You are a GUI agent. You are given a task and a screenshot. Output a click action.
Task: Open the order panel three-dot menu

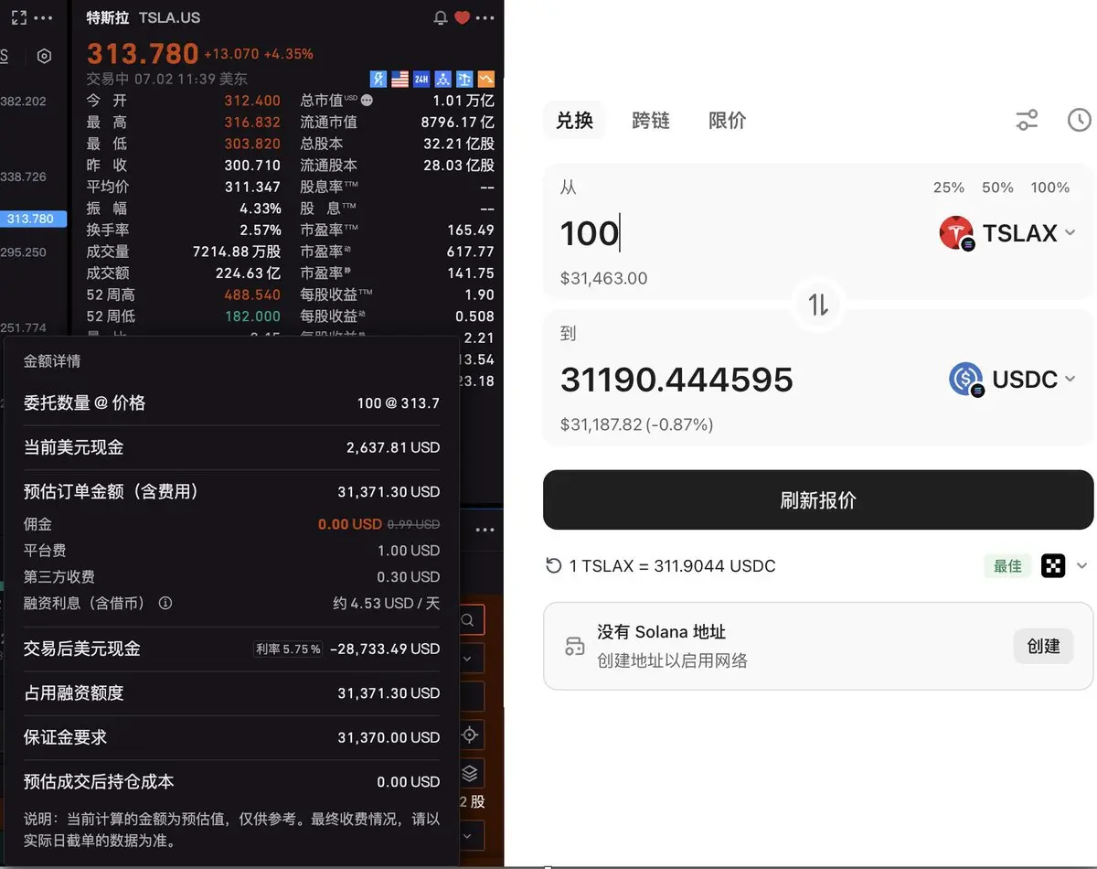(x=485, y=530)
